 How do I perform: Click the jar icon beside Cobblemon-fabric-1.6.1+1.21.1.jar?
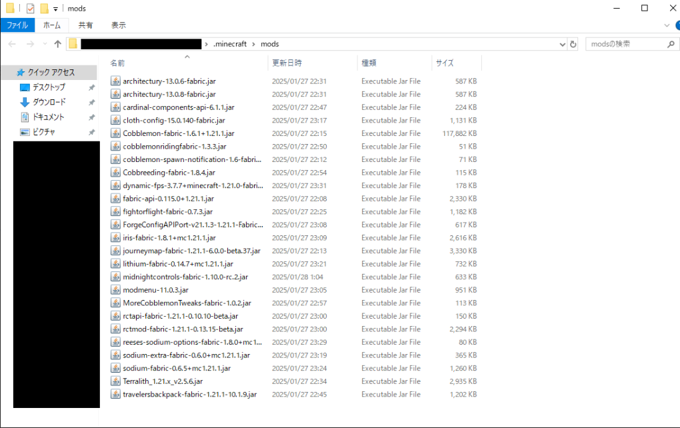[x=115, y=133]
